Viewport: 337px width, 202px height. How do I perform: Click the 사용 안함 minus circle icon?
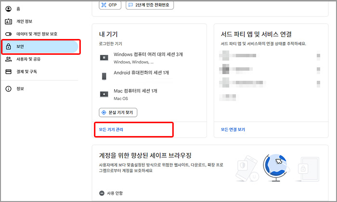pyautogui.click(x=102, y=193)
